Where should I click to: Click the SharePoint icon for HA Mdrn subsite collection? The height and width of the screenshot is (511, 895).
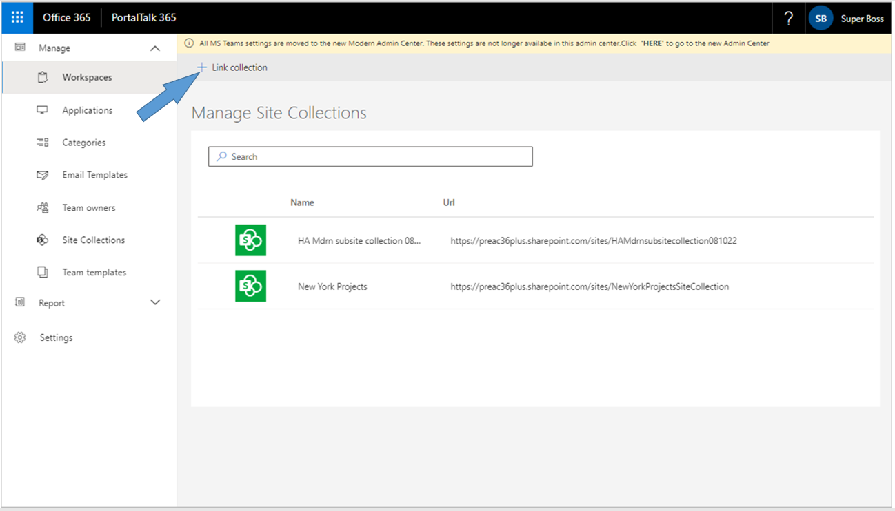250,240
